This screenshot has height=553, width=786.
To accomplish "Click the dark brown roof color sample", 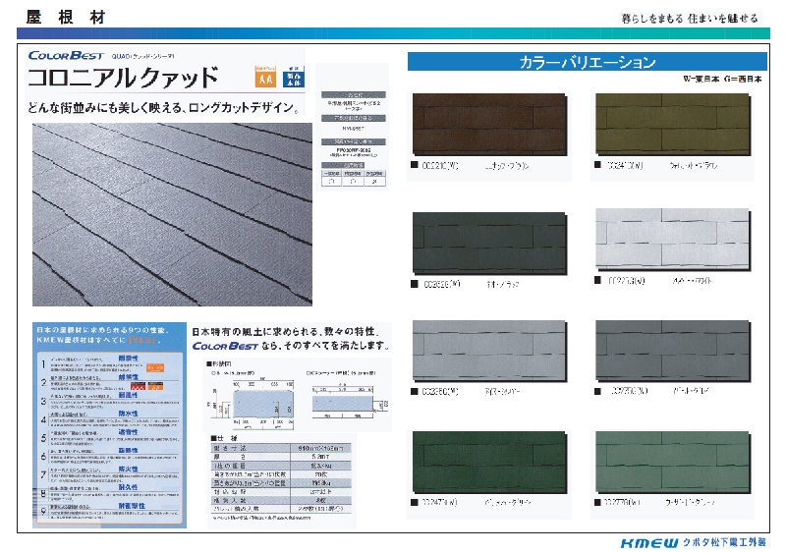I will pos(489,124).
